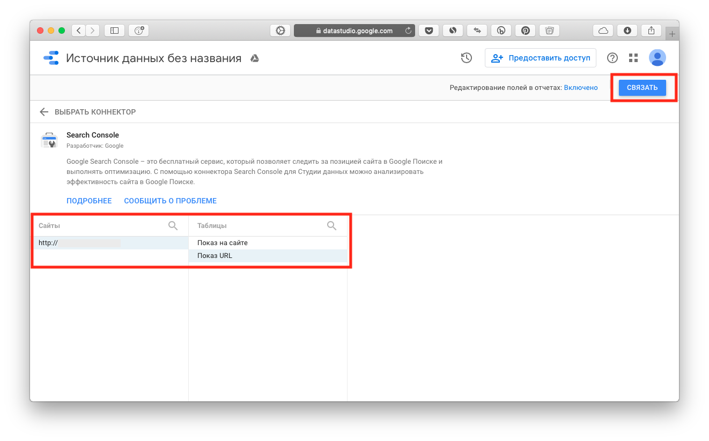Toggle the Safari sidebar button
The height and width of the screenshot is (441, 709).
pyautogui.click(x=114, y=31)
